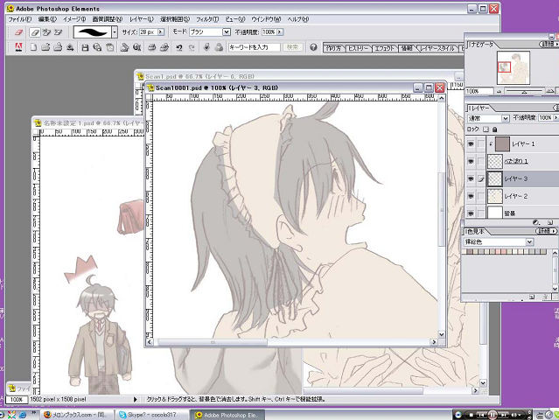Image resolution: width=559 pixels, height=420 pixels.
Task: Hide レイヤー 2 using its eye icon
Action: 471,196
